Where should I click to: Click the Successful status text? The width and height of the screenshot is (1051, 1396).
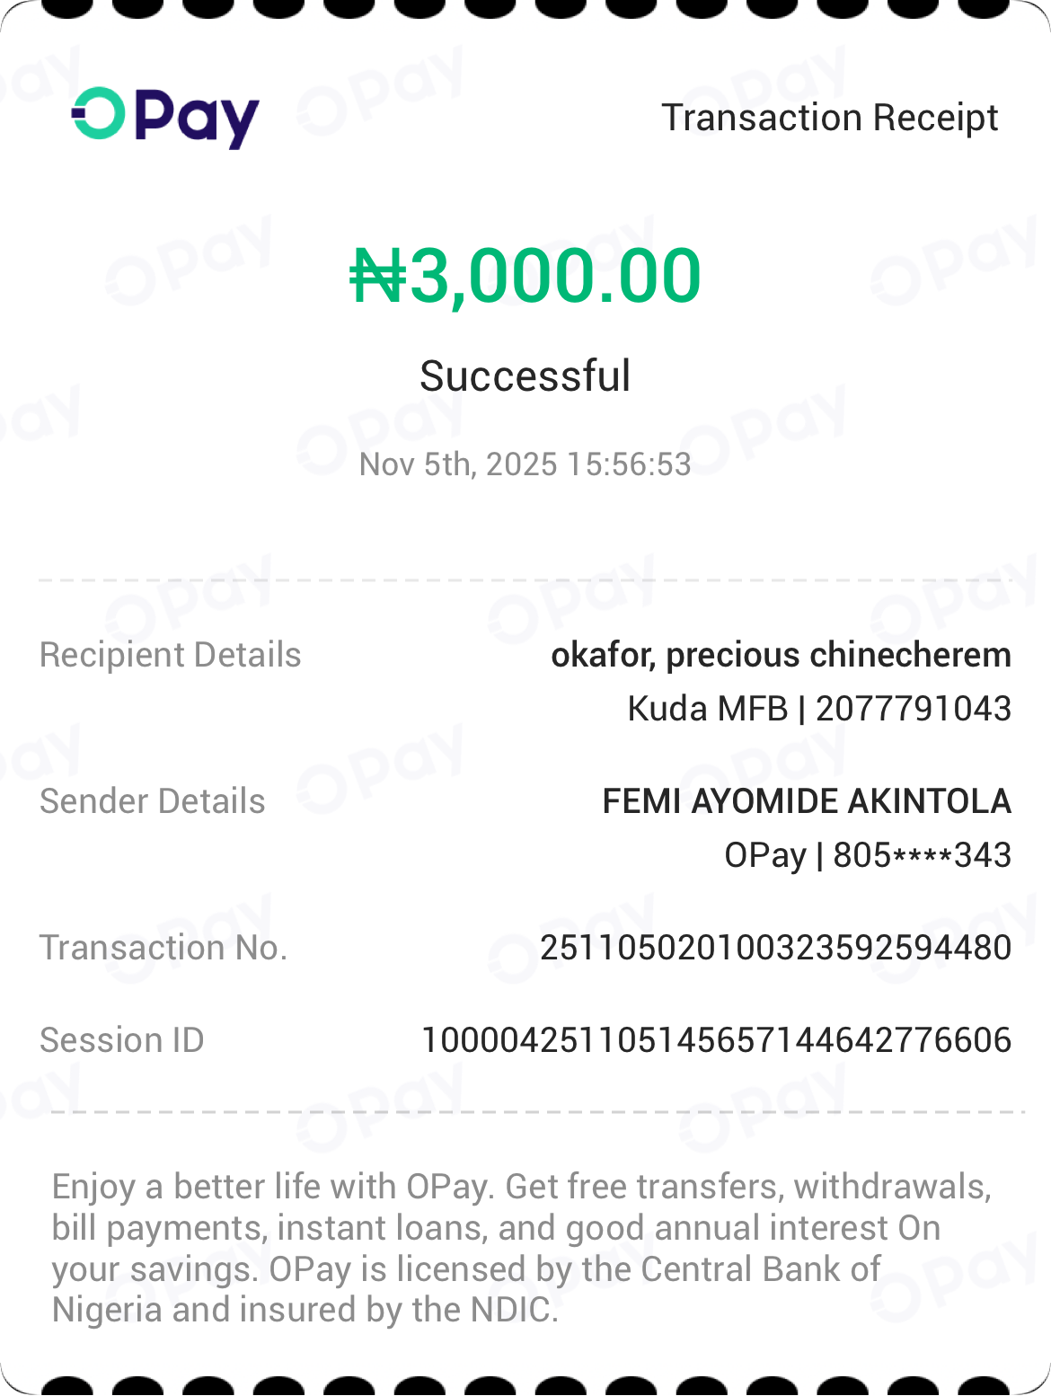(x=525, y=376)
